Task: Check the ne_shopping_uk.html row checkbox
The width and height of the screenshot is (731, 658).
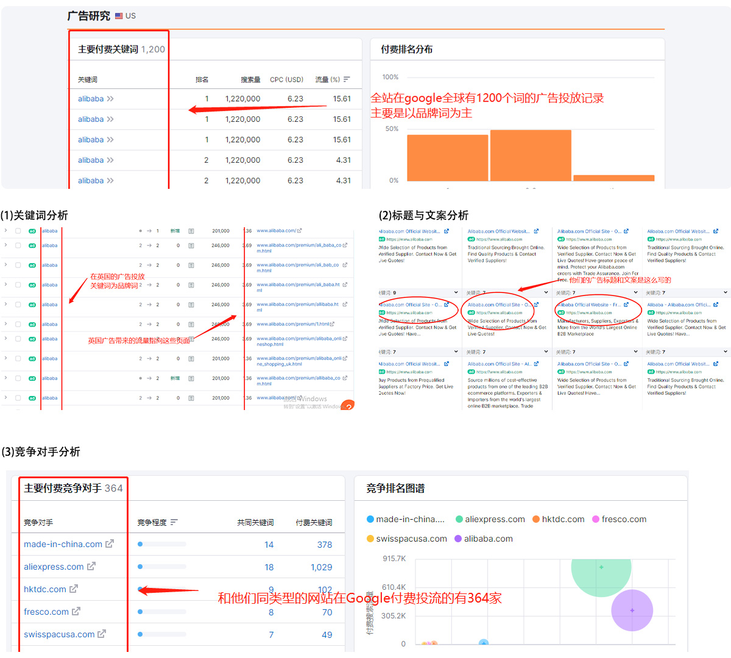Action: point(18,359)
